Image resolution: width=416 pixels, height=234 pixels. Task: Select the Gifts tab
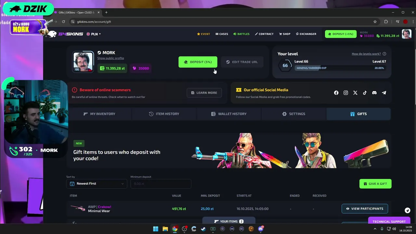pyautogui.click(x=358, y=114)
